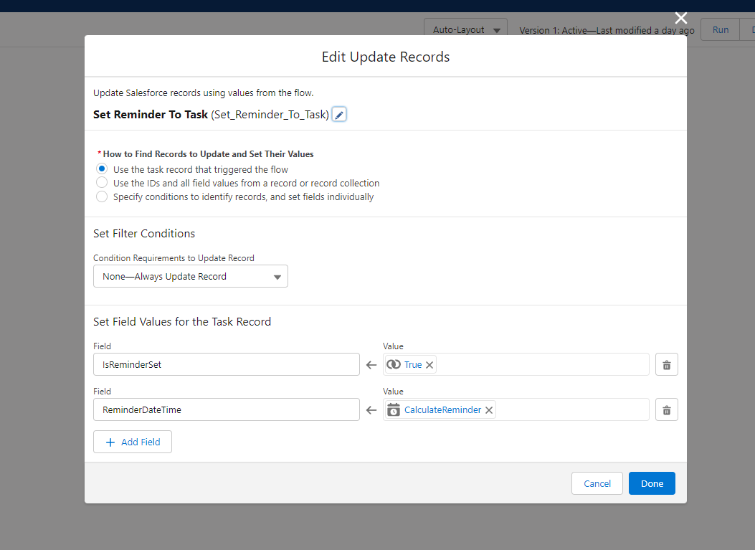Select 'Use the IDs and all field values' option
Image resolution: width=755 pixels, height=550 pixels.
(x=102, y=183)
